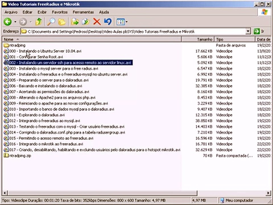Select icon of 008 - Alterando o Apache2
The height and width of the screenshot is (205, 273).
click(6, 97)
